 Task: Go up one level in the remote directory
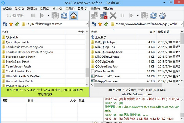pyautogui.click(x=106, y=24)
